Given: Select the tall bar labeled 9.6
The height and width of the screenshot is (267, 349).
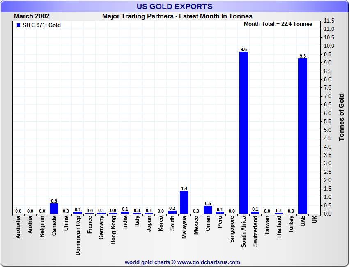Looking at the screenshot, I should [243, 132].
